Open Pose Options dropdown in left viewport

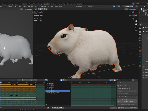pos(28,9)
